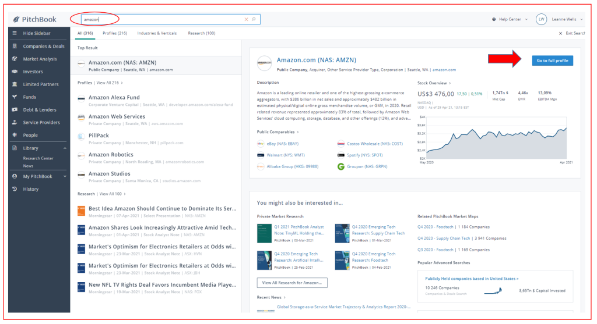Switch to Industries & Verticals tab
Screen dimensions: 597x324
pos(157,33)
